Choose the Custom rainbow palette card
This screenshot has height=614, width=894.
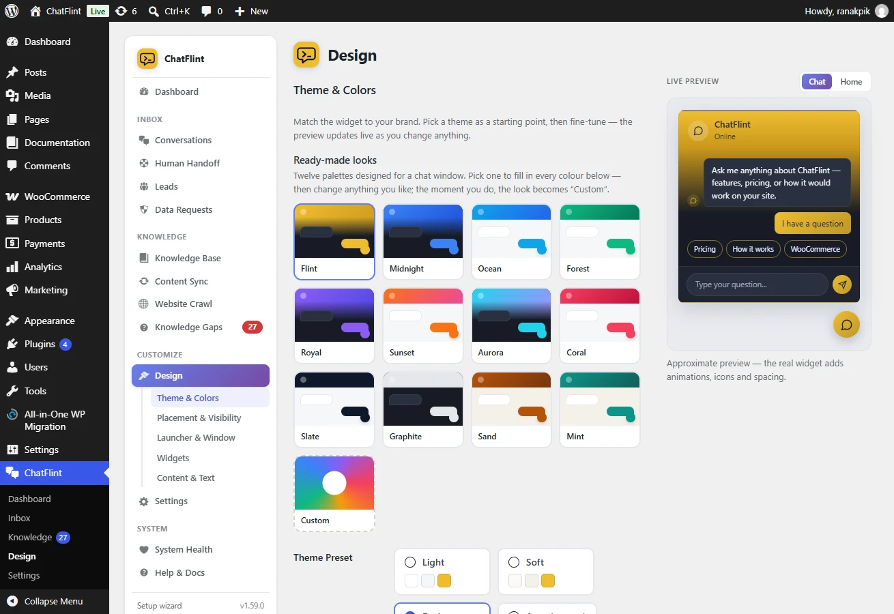click(x=334, y=494)
